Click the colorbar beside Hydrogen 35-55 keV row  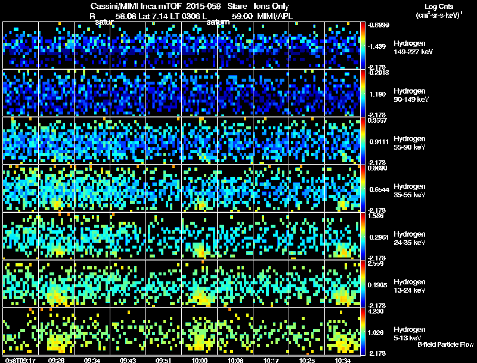[363, 188]
